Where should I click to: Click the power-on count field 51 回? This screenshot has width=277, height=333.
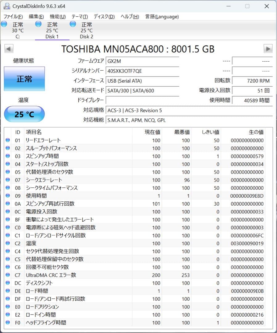click(x=252, y=90)
